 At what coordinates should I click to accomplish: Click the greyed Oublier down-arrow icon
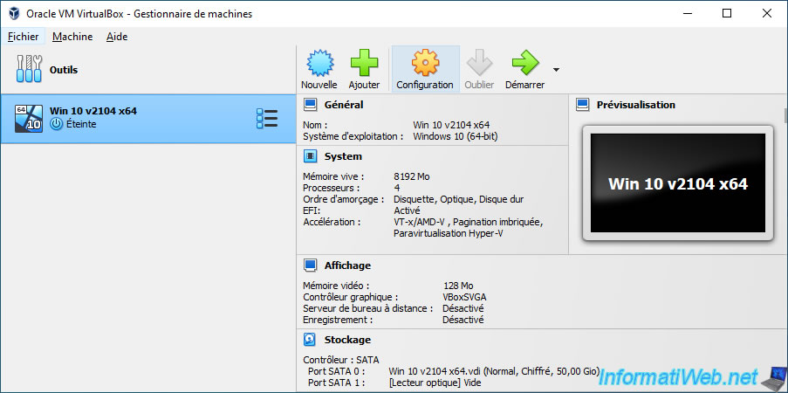click(x=479, y=63)
